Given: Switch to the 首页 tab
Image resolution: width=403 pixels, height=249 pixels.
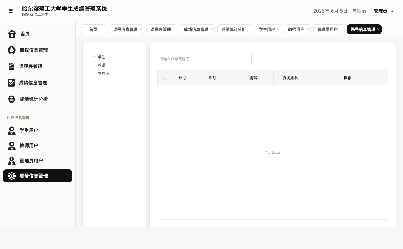Looking at the screenshot, I should [x=93, y=29].
